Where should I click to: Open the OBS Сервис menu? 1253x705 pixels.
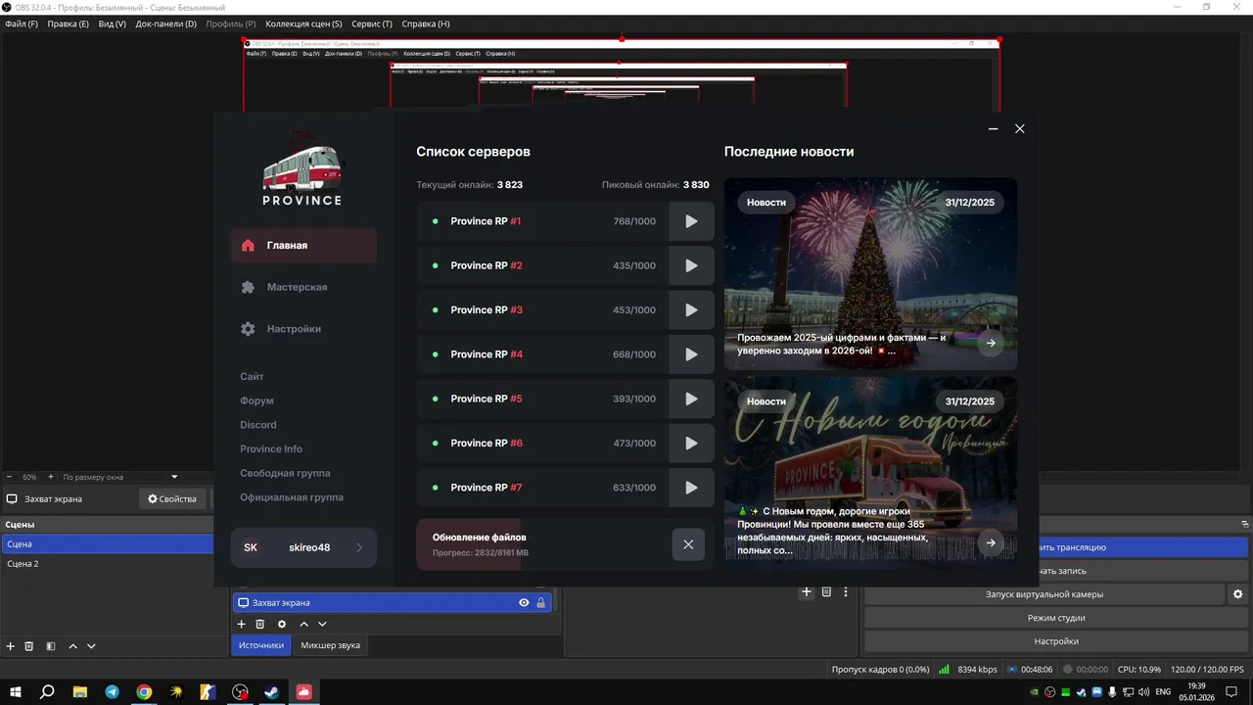pos(371,23)
